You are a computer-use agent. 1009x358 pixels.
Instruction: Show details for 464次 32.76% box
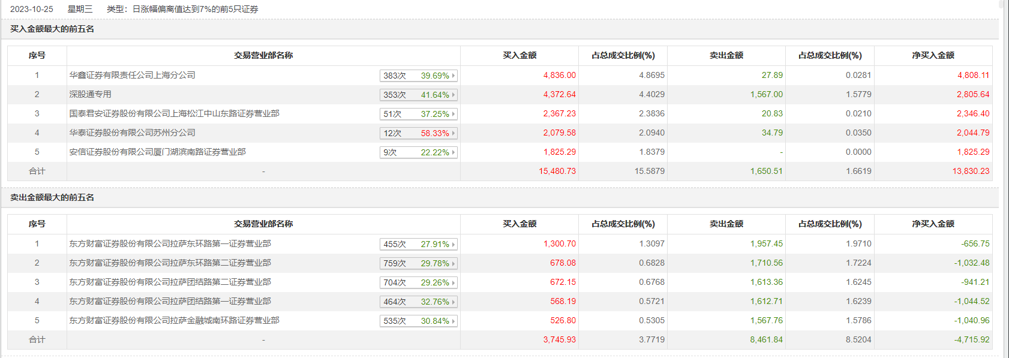418,302
